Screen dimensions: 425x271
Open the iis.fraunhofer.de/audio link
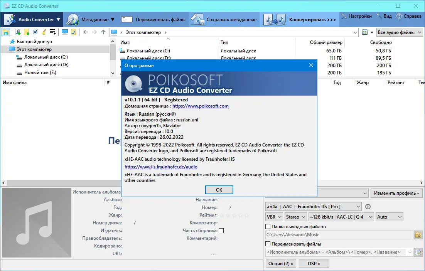coord(161,167)
